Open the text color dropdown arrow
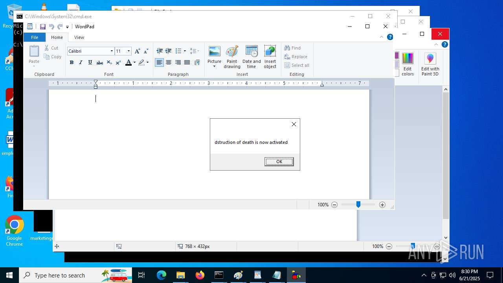Viewport: 503px width, 283px height. tap(134, 62)
